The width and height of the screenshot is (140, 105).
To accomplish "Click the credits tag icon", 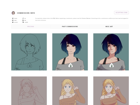I will (23, 22).
